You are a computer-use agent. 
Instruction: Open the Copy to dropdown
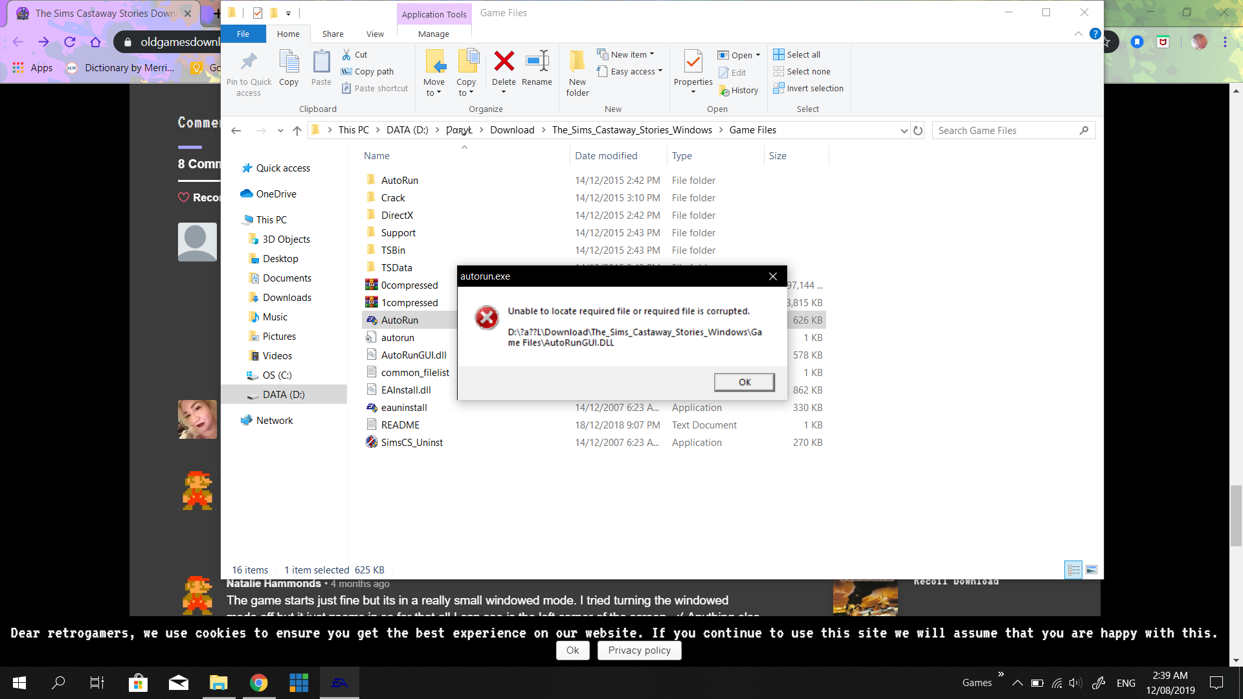pyautogui.click(x=466, y=93)
